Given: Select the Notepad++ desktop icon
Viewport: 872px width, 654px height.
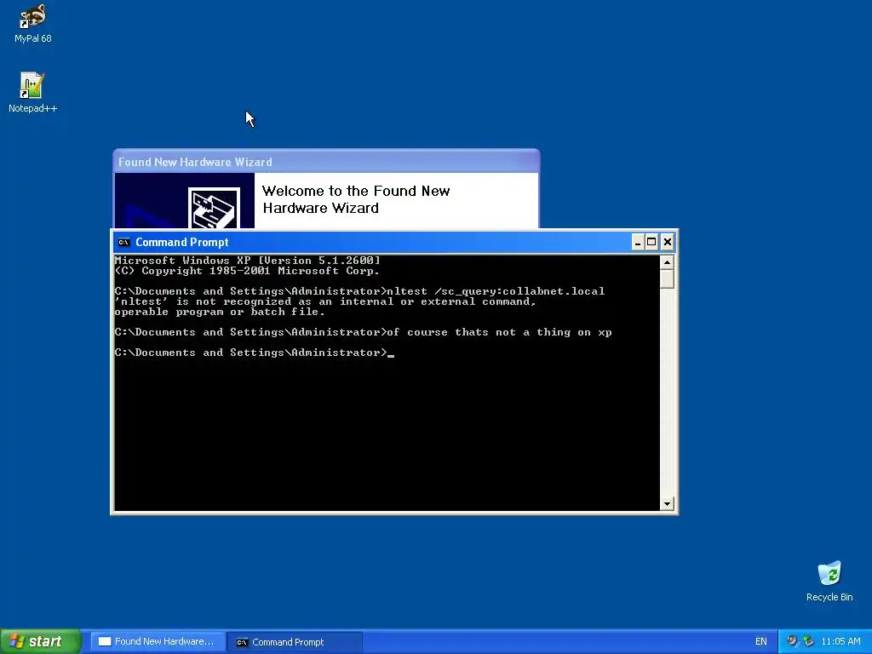Looking at the screenshot, I should [x=33, y=92].
